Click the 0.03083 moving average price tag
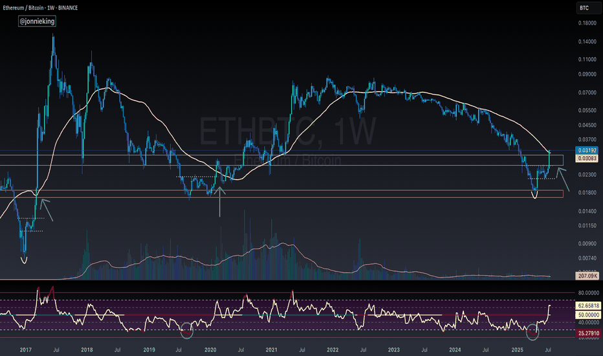Viewport: 603px width, 356px height. 587,158
